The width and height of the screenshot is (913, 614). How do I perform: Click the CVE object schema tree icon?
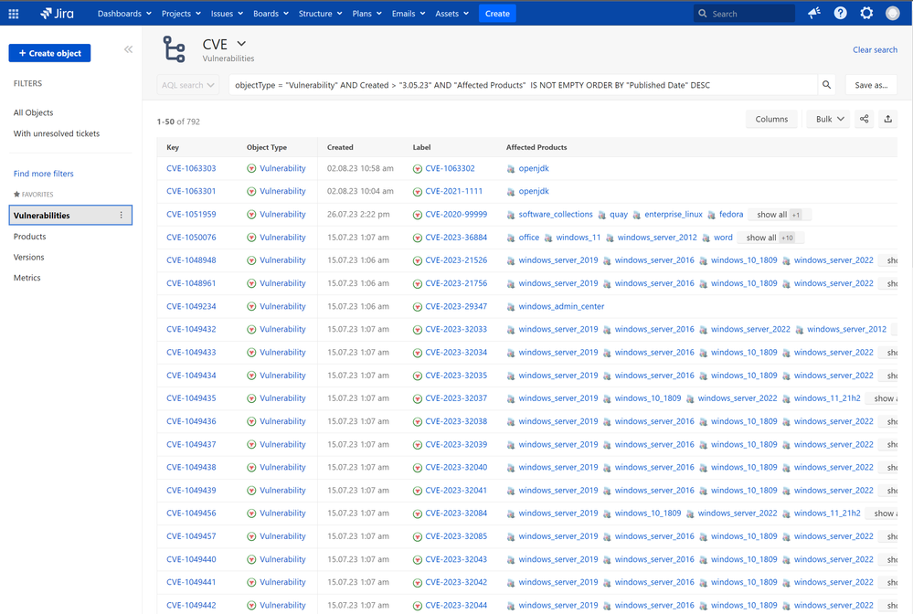point(174,49)
